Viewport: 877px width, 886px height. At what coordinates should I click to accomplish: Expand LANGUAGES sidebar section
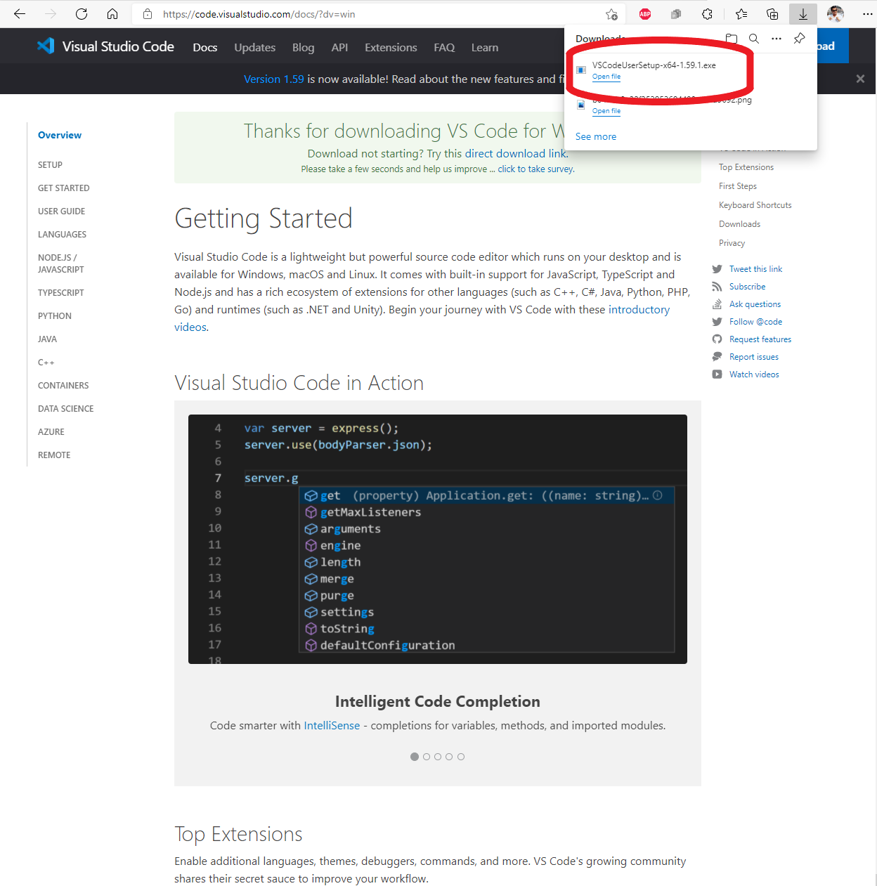(62, 234)
